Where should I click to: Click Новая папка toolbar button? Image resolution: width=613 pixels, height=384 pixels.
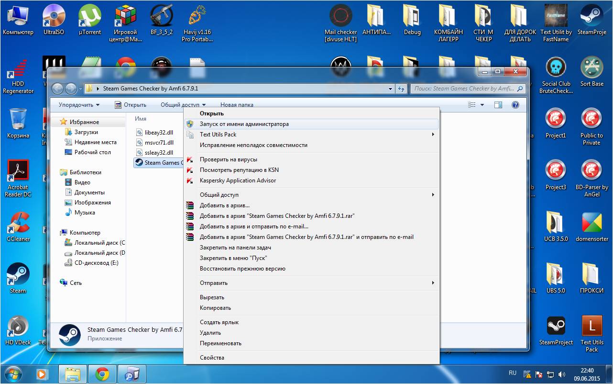(x=237, y=105)
